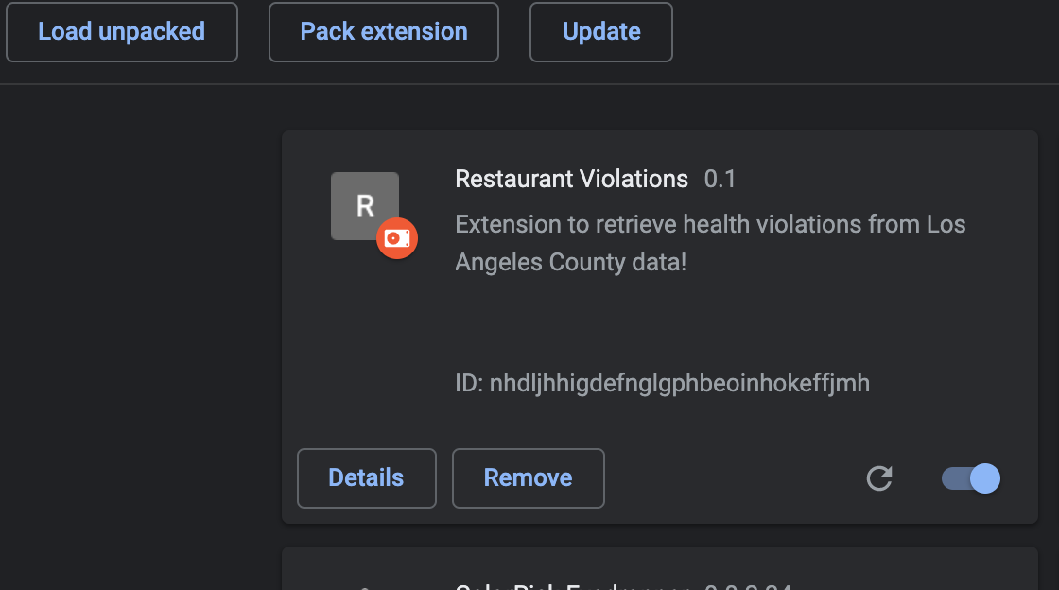Screen dimensions: 1059x590
Task: Click Pack extension
Action: pyautogui.click(x=383, y=31)
